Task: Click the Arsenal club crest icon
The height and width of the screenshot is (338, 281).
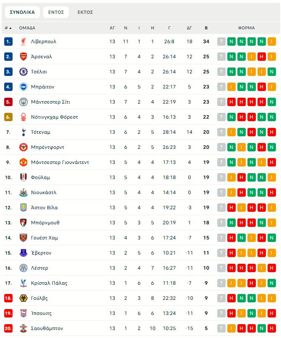Action: tap(23, 57)
